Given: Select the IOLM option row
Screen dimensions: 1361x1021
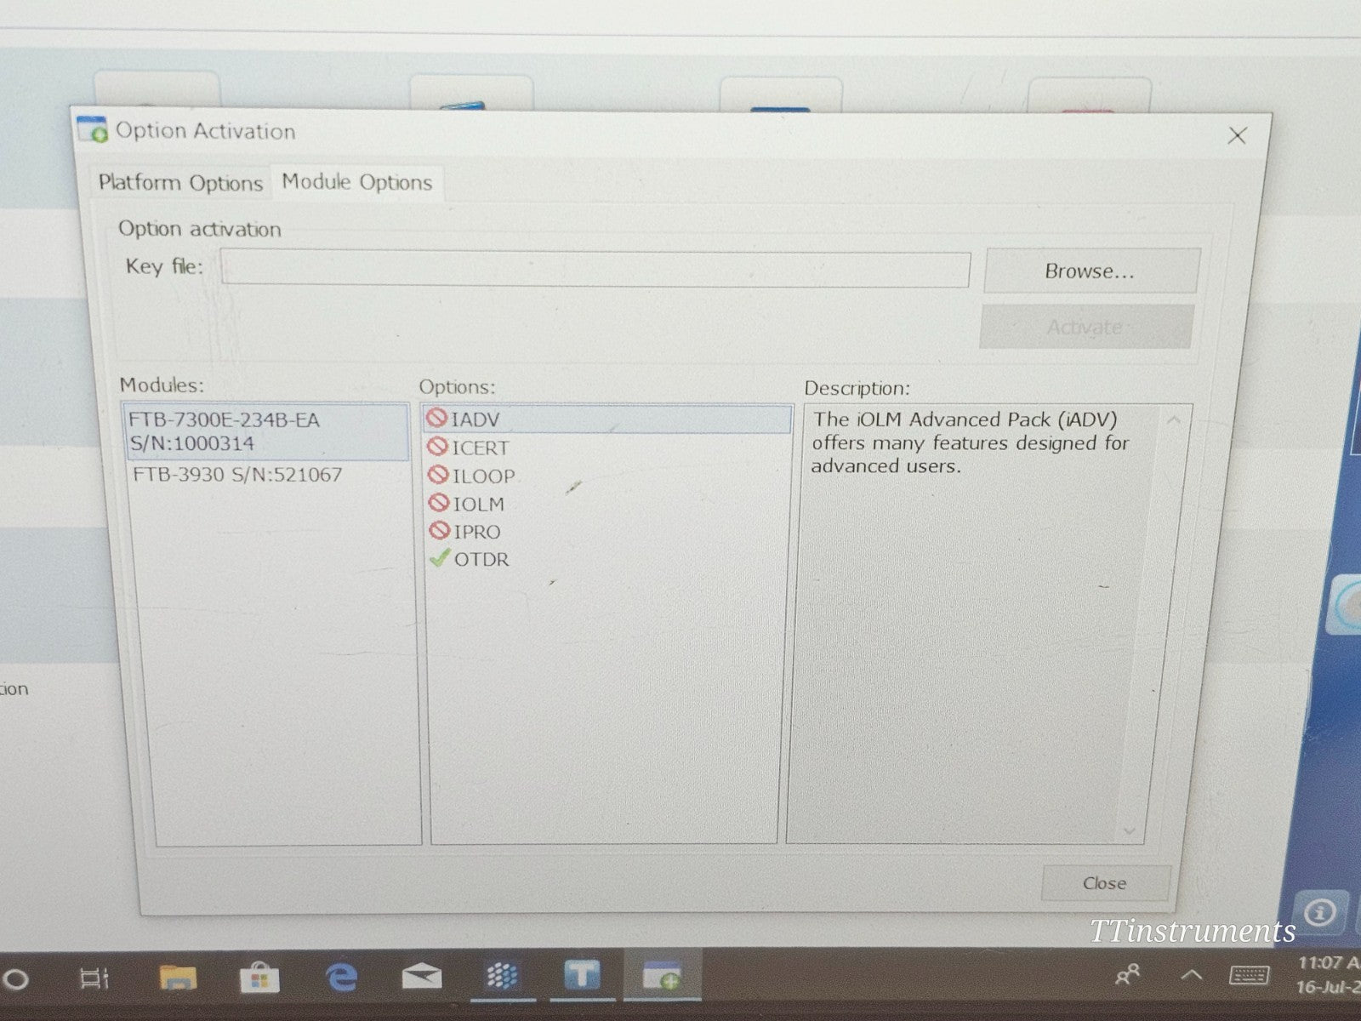Looking at the screenshot, I should coord(607,503).
